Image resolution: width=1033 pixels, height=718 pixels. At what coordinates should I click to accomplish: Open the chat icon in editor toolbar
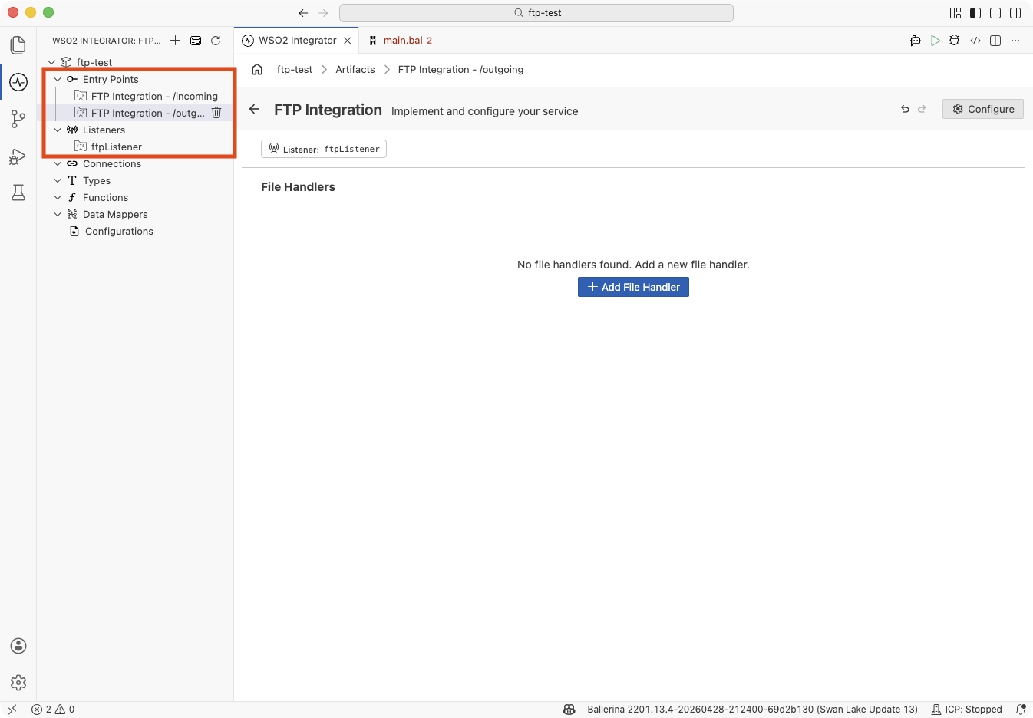915,41
